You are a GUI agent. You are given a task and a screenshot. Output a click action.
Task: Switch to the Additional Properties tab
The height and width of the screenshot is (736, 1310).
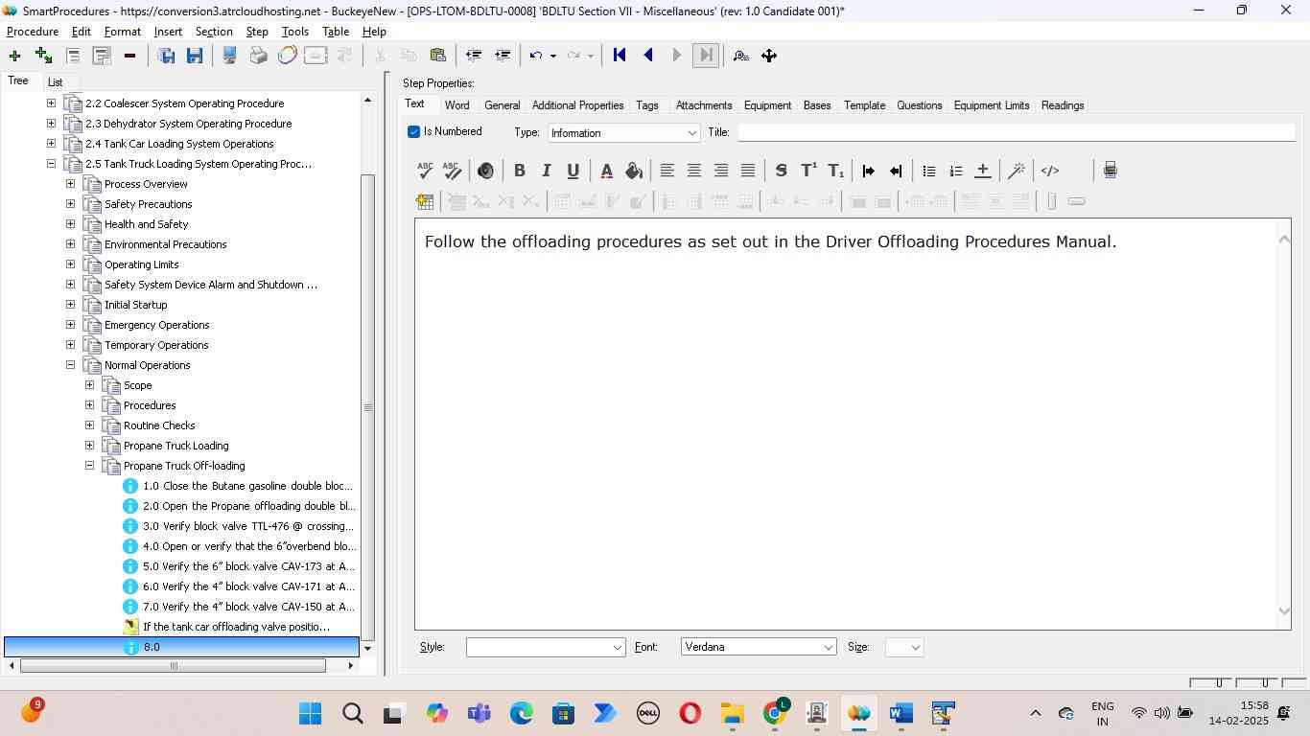coord(577,105)
